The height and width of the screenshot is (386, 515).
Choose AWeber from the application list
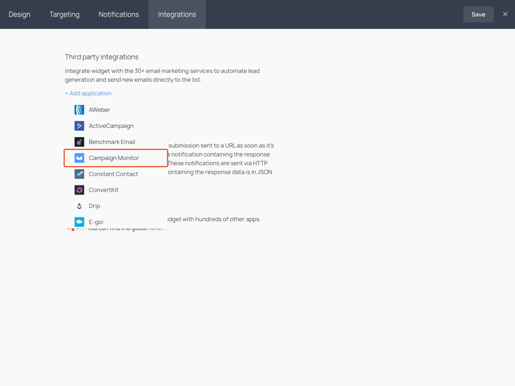99,110
